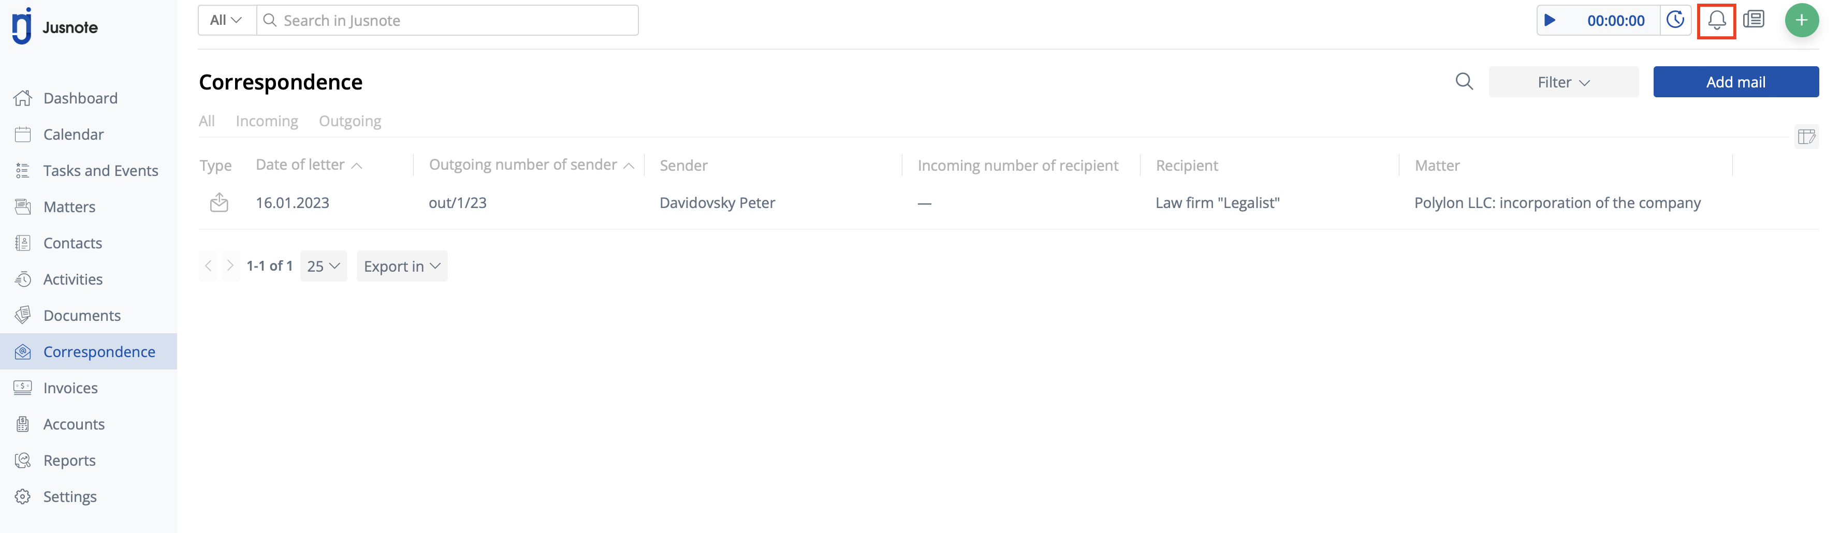Click the Recipient column header
Viewport: 1840px width, 533px height.
[x=1187, y=166]
